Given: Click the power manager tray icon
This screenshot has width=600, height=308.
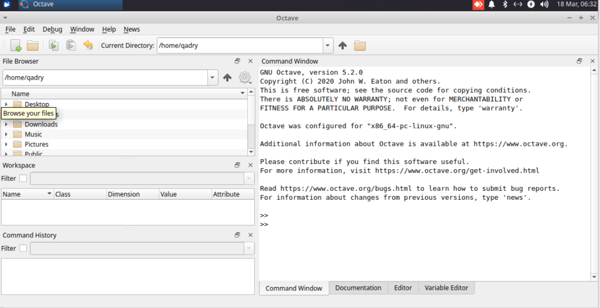Looking at the screenshot, I should pyautogui.click(x=531, y=5).
